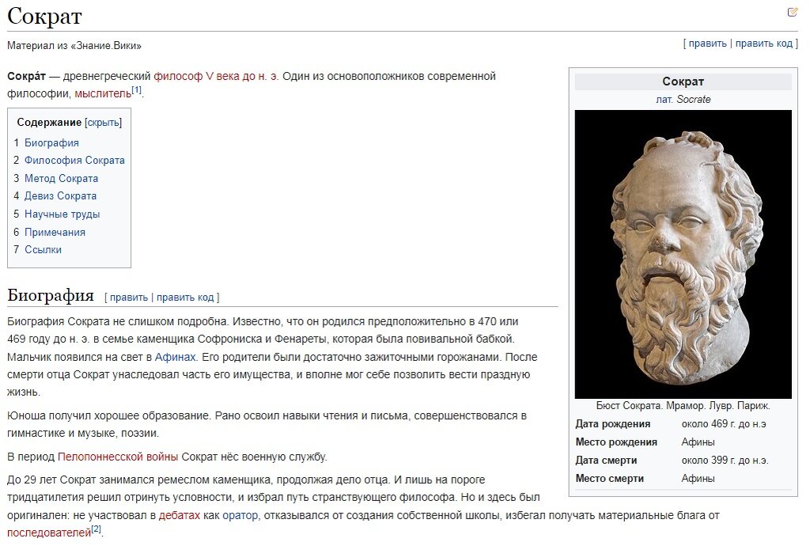810x546 pixels.
Task: Follow the 'философ V века до н. э.' link
Action: pos(216,76)
